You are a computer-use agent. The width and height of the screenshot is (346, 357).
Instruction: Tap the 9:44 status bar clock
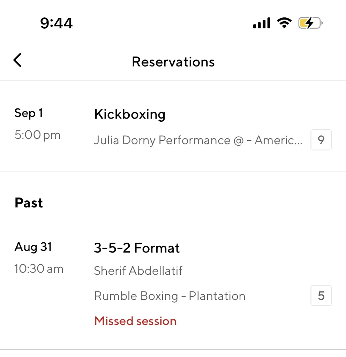[x=57, y=23]
